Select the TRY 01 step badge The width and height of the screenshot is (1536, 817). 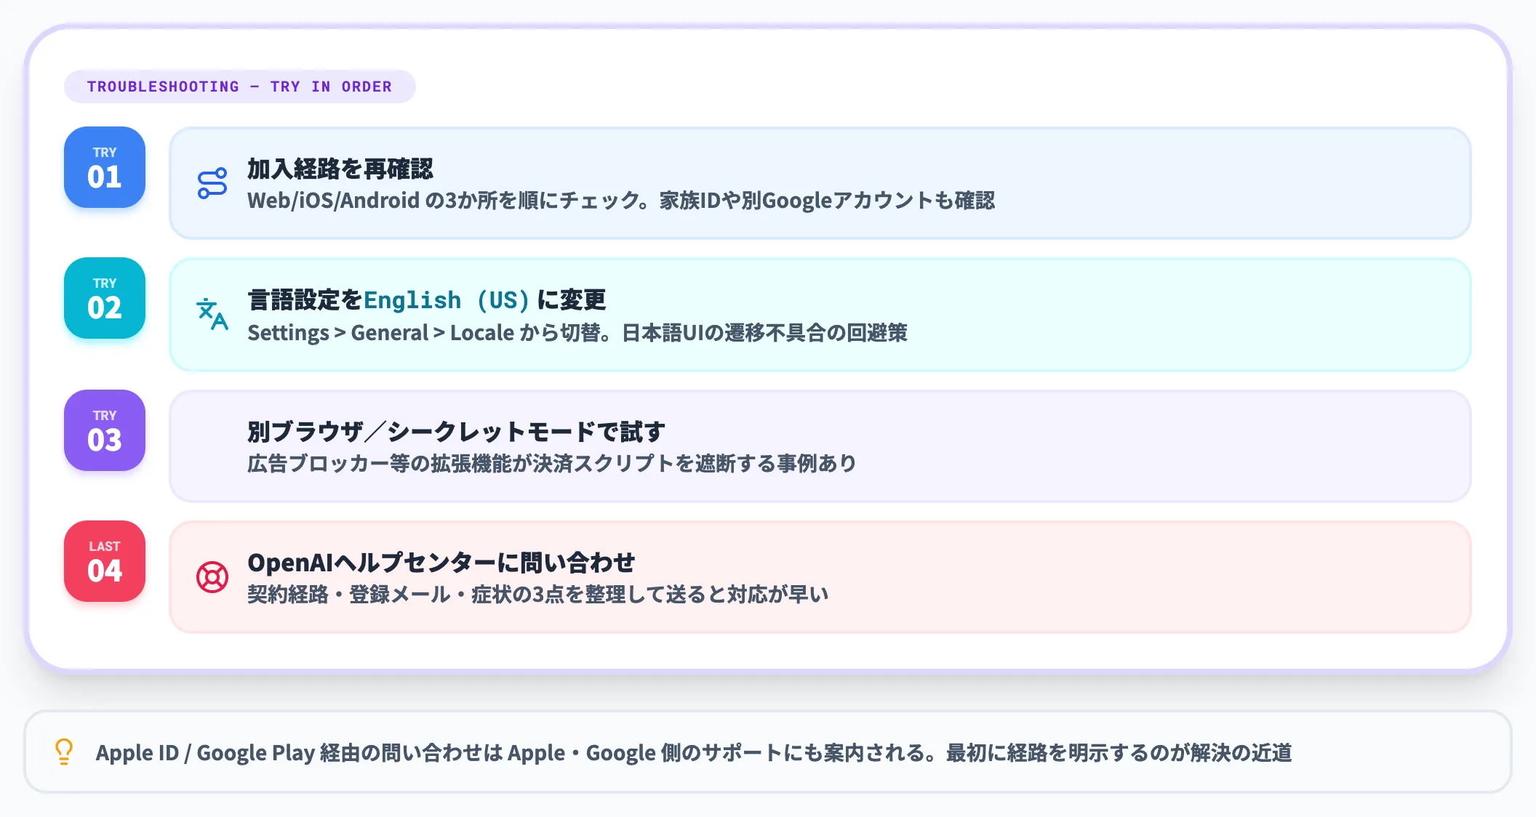click(105, 167)
